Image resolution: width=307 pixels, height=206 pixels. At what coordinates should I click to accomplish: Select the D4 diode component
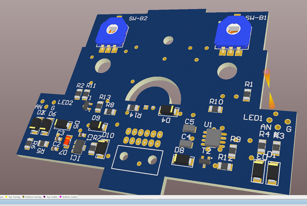coord(169,110)
